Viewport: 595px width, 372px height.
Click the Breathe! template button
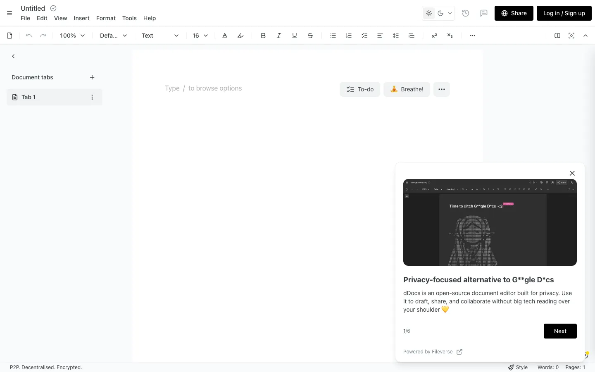tap(407, 89)
